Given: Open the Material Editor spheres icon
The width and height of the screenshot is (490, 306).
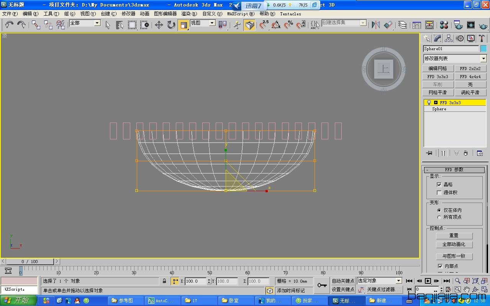Looking at the screenshot, I should pyautogui.click(x=444, y=25).
